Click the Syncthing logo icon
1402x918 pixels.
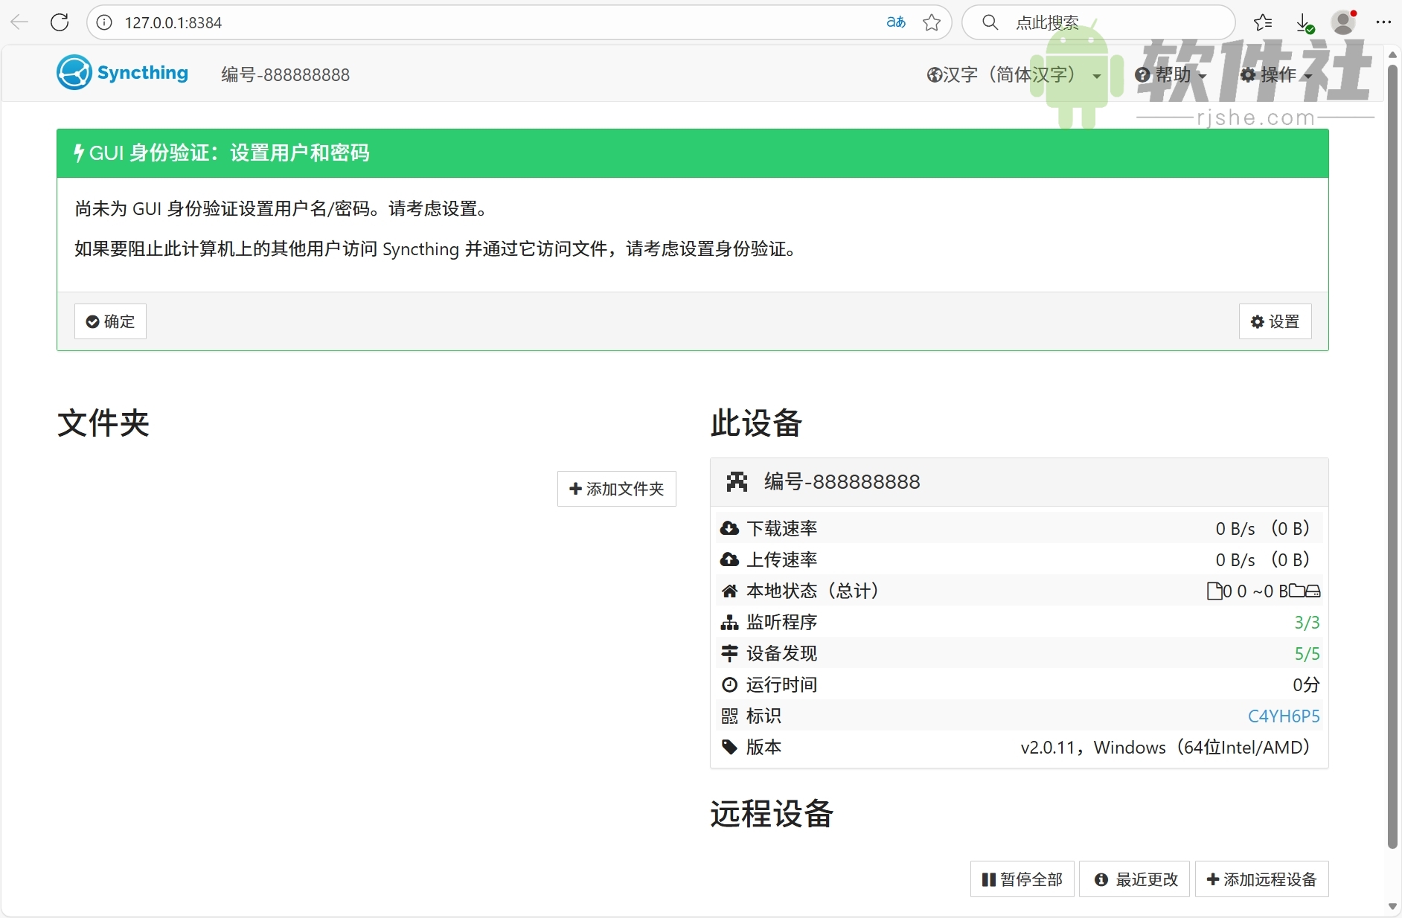(74, 72)
